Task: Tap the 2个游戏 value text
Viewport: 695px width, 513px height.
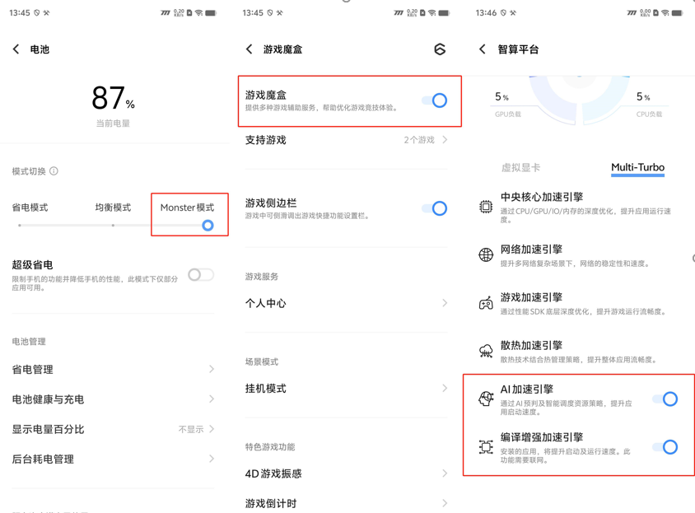Action: pos(419,140)
